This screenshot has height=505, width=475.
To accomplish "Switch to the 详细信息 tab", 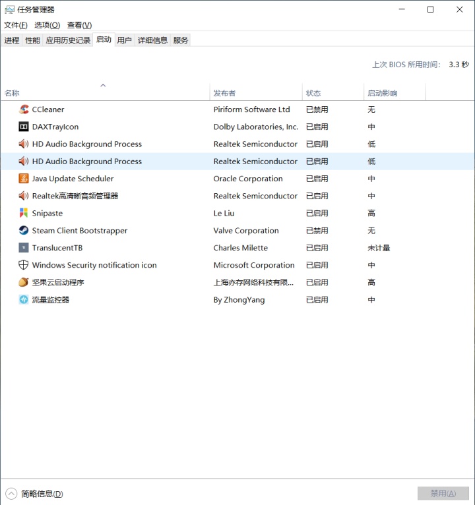I will 152,40.
